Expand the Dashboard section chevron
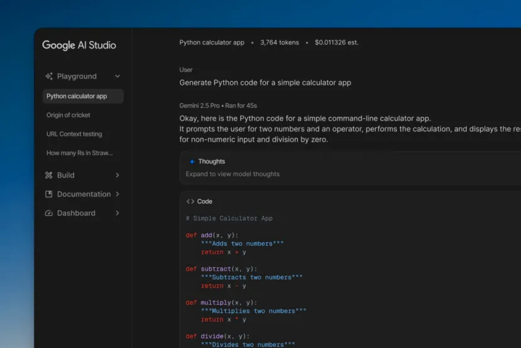 click(x=118, y=213)
